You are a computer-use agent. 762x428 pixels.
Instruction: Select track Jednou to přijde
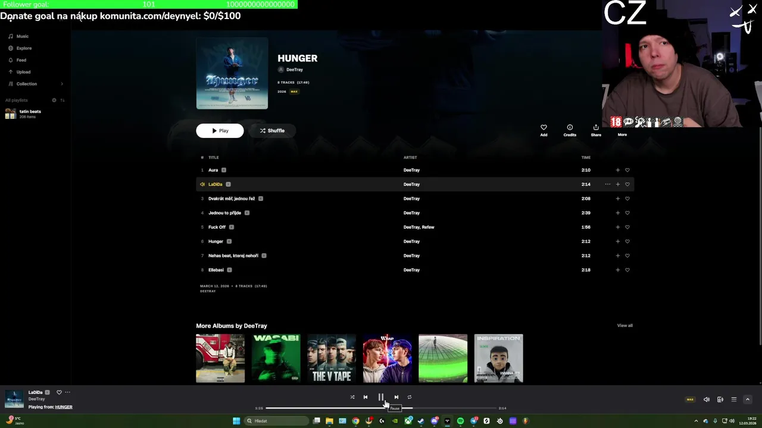pos(224,213)
